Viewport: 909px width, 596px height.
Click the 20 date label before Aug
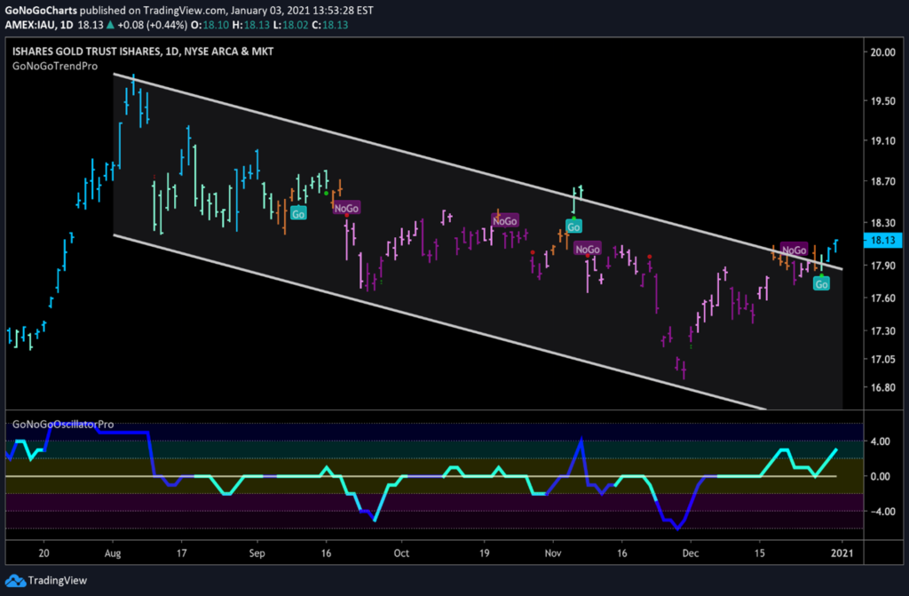point(44,553)
